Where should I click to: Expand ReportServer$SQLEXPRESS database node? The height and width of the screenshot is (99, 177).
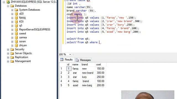point(12,30)
